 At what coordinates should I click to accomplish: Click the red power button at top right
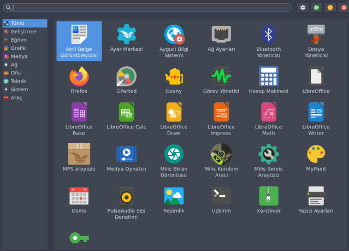tap(342, 8)
